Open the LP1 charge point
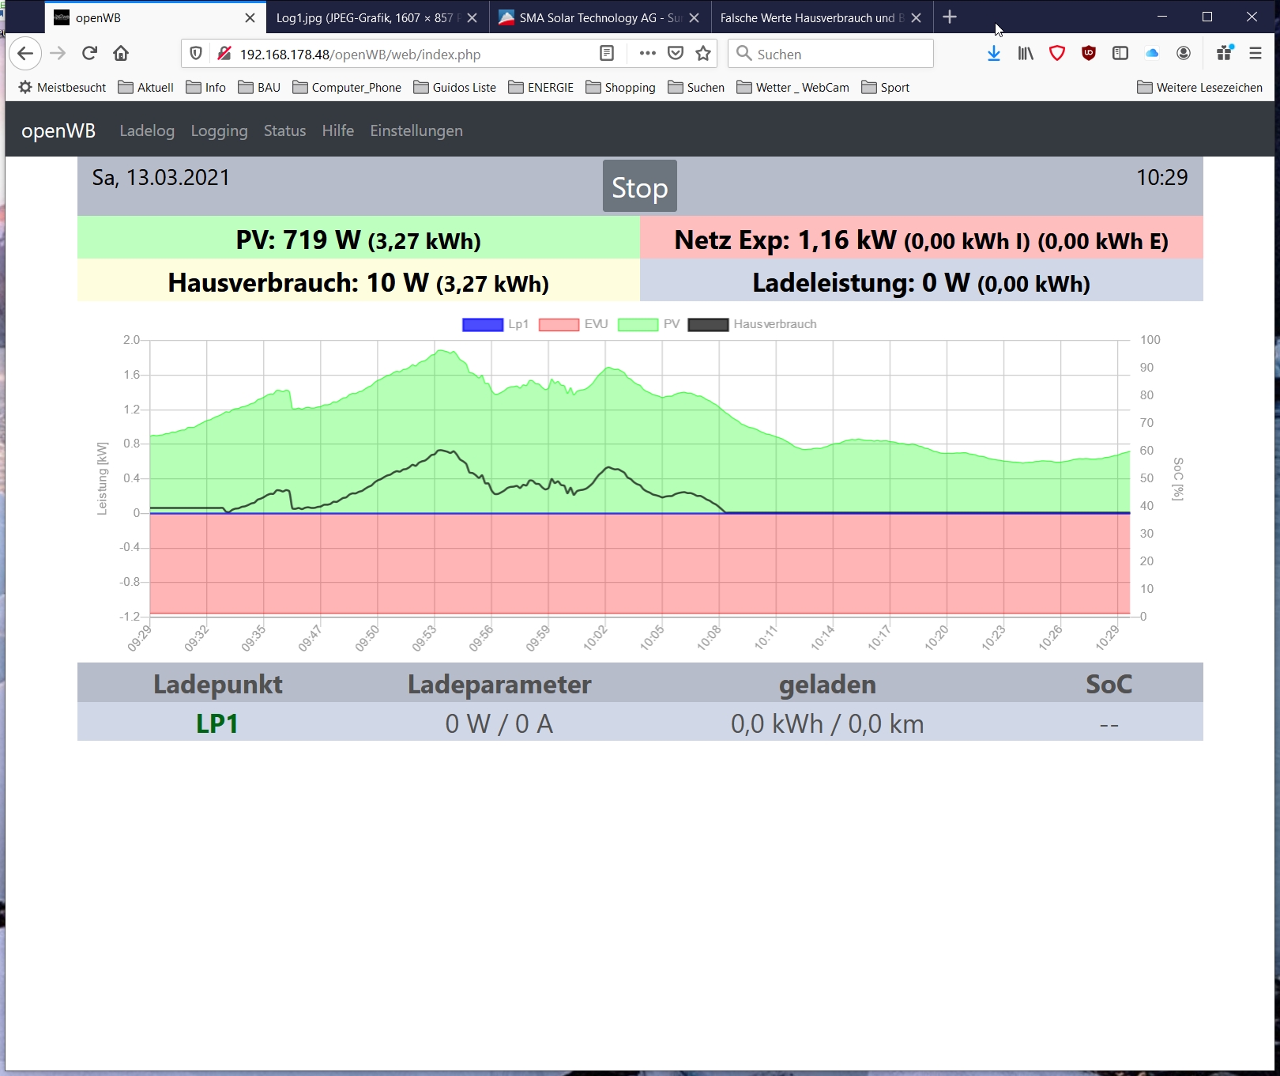This screenshot has width=1280, height=1076. (x=217, y=723)
